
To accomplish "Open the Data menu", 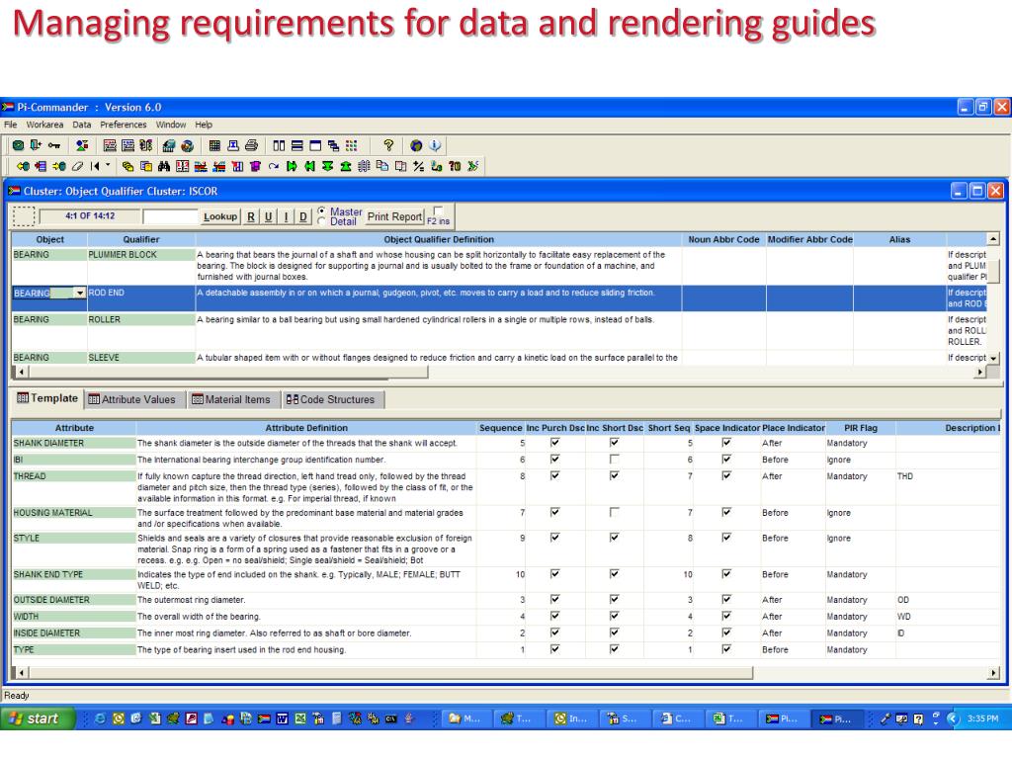I will (81, 125).
